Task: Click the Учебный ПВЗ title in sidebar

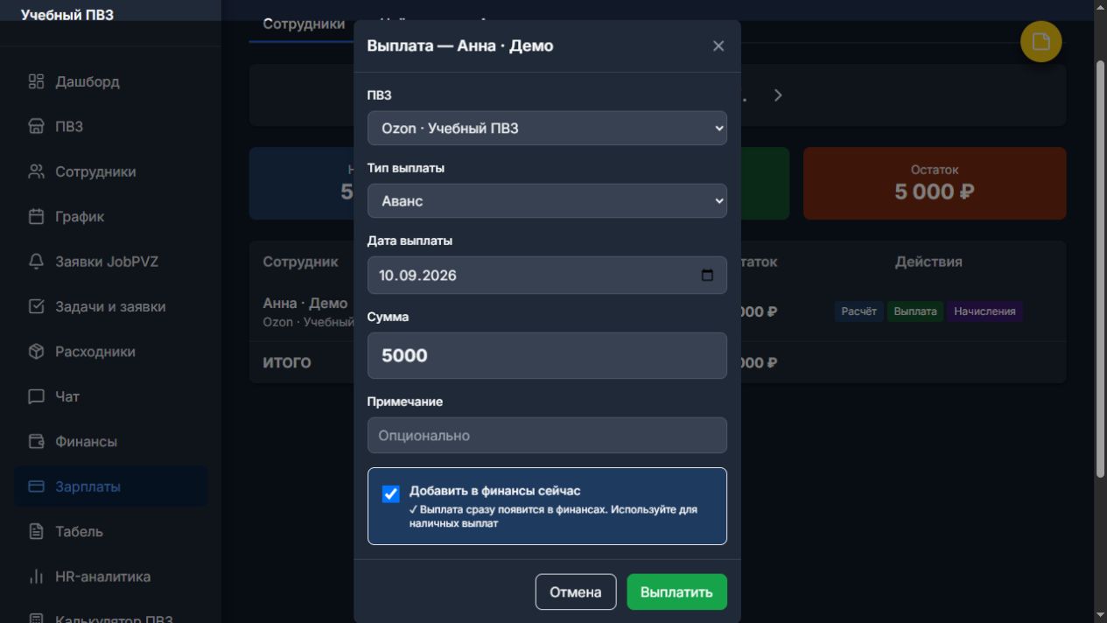Action: point(67,15)
